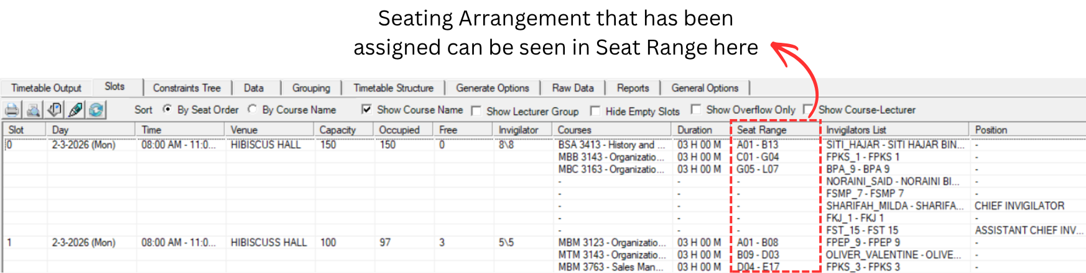Click the Courses column header
The height and width of the screenshot is (273, 1086).
(612, 130)
